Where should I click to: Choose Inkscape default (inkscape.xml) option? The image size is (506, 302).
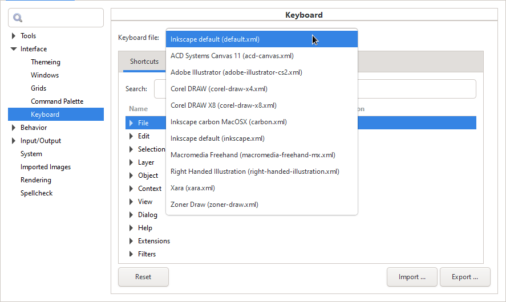262,138
